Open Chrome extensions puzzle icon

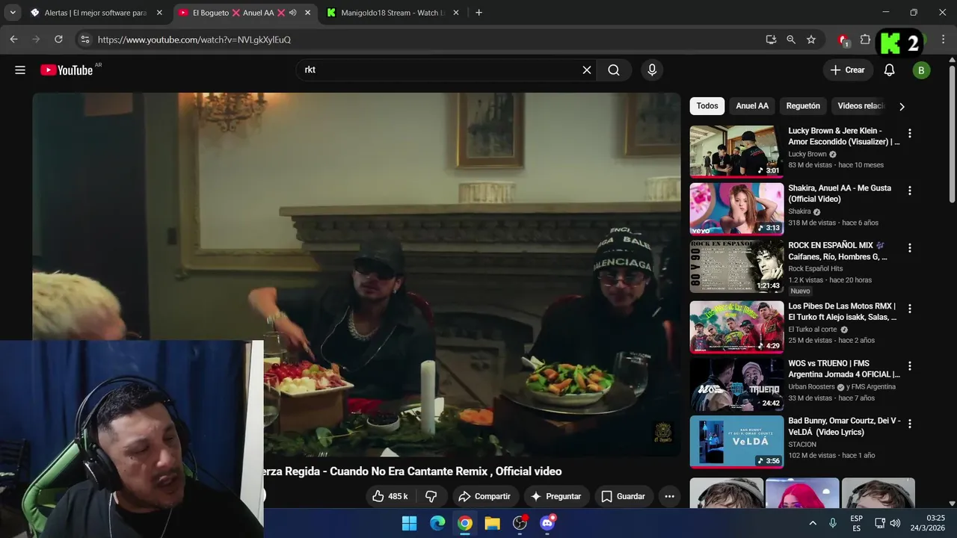865,40
